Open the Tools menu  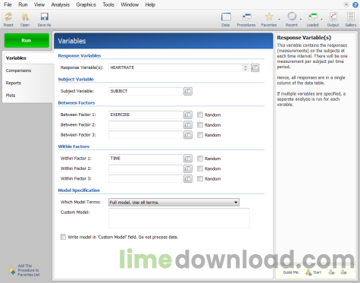click(x=108, y=5)
